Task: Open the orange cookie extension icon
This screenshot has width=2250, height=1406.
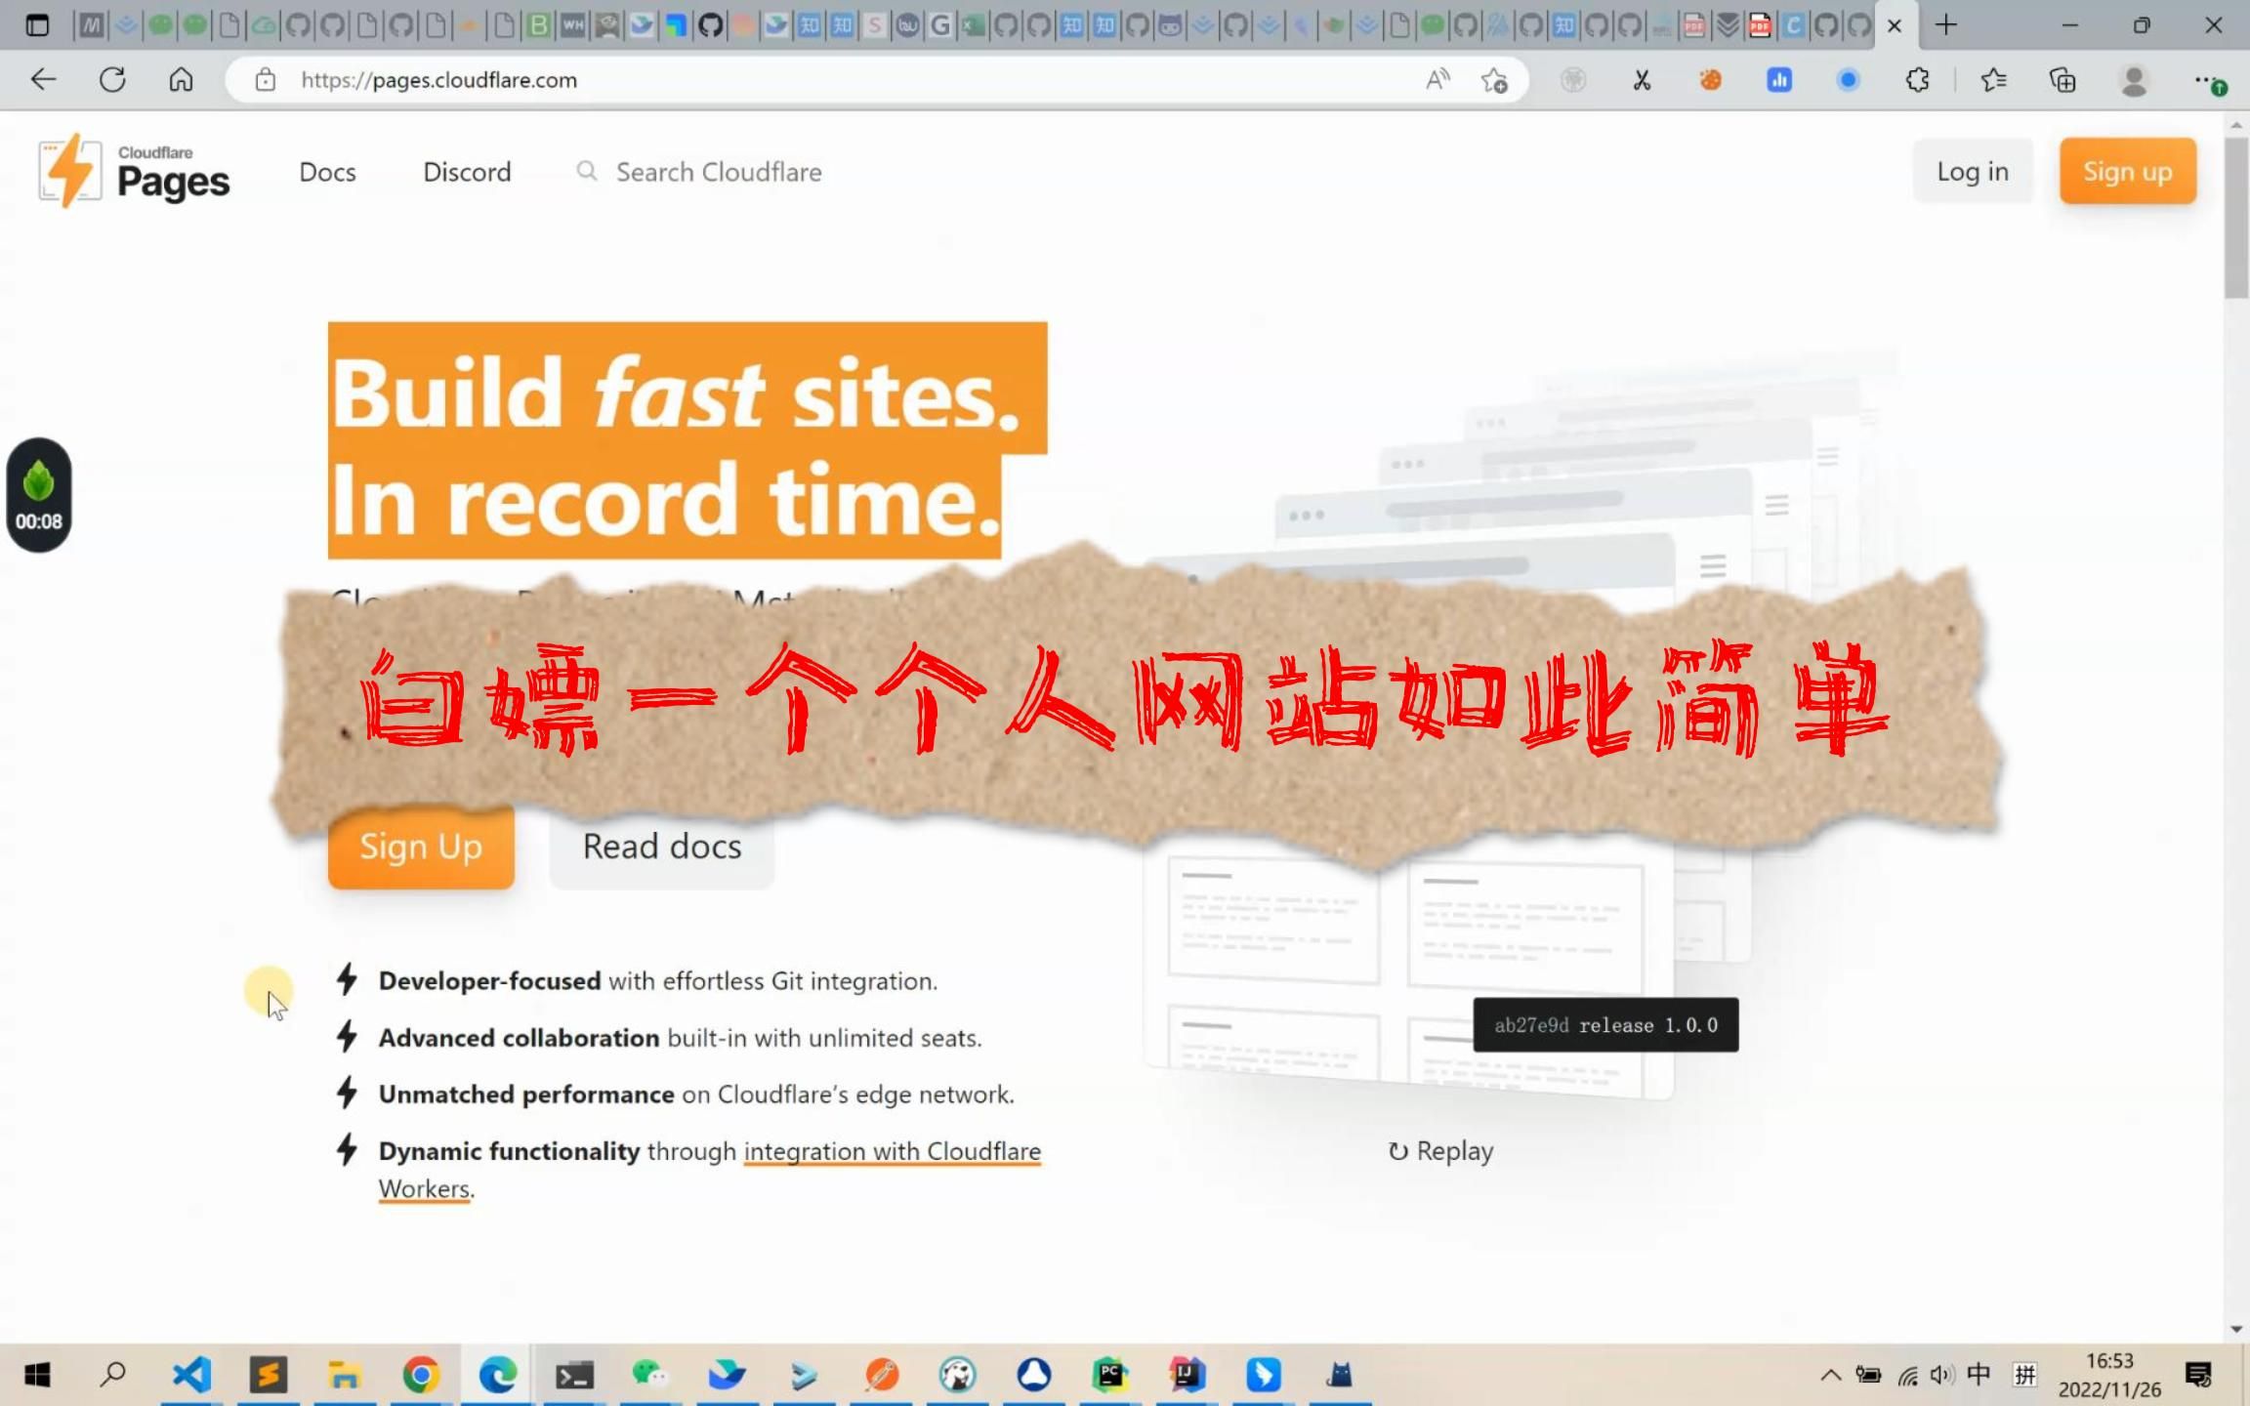Action: 1710,80
